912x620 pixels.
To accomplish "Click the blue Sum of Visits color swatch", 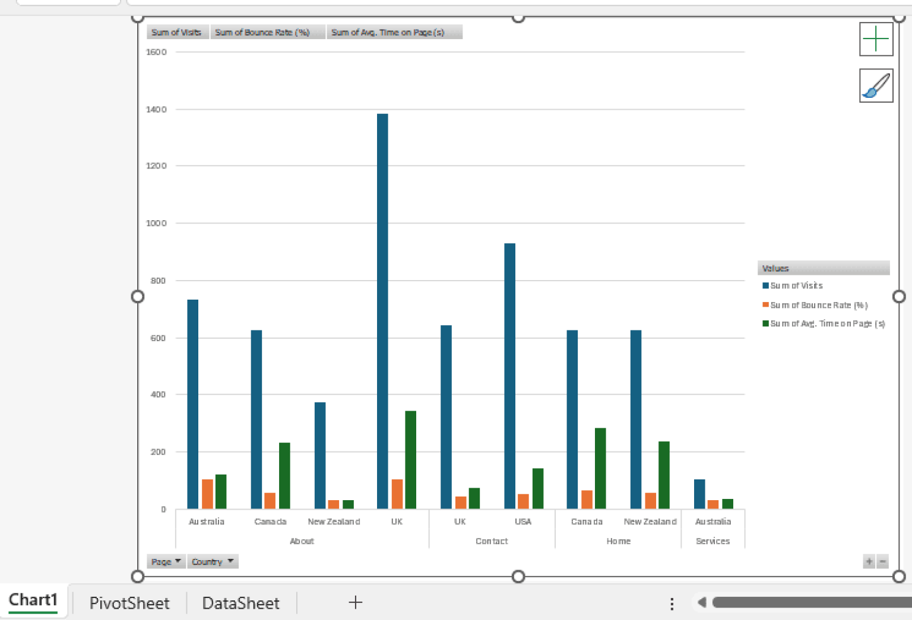I will [x=765, y=285].
